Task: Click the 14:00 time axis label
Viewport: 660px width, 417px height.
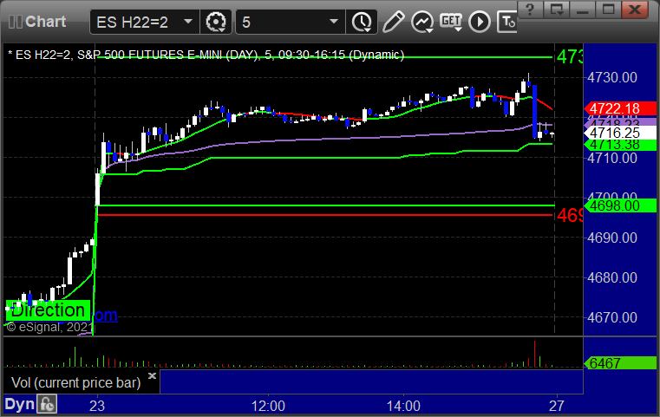Action: (403, 406)
